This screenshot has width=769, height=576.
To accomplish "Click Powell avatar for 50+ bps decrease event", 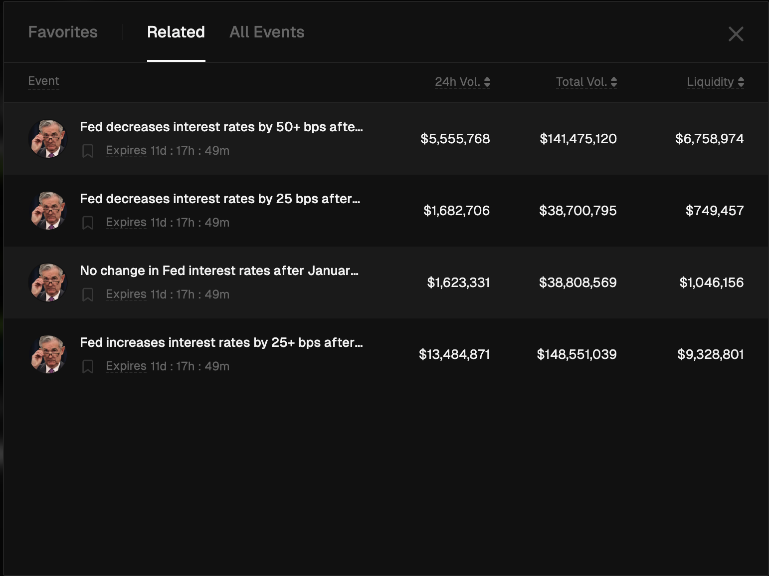I will tap(48, 139).
